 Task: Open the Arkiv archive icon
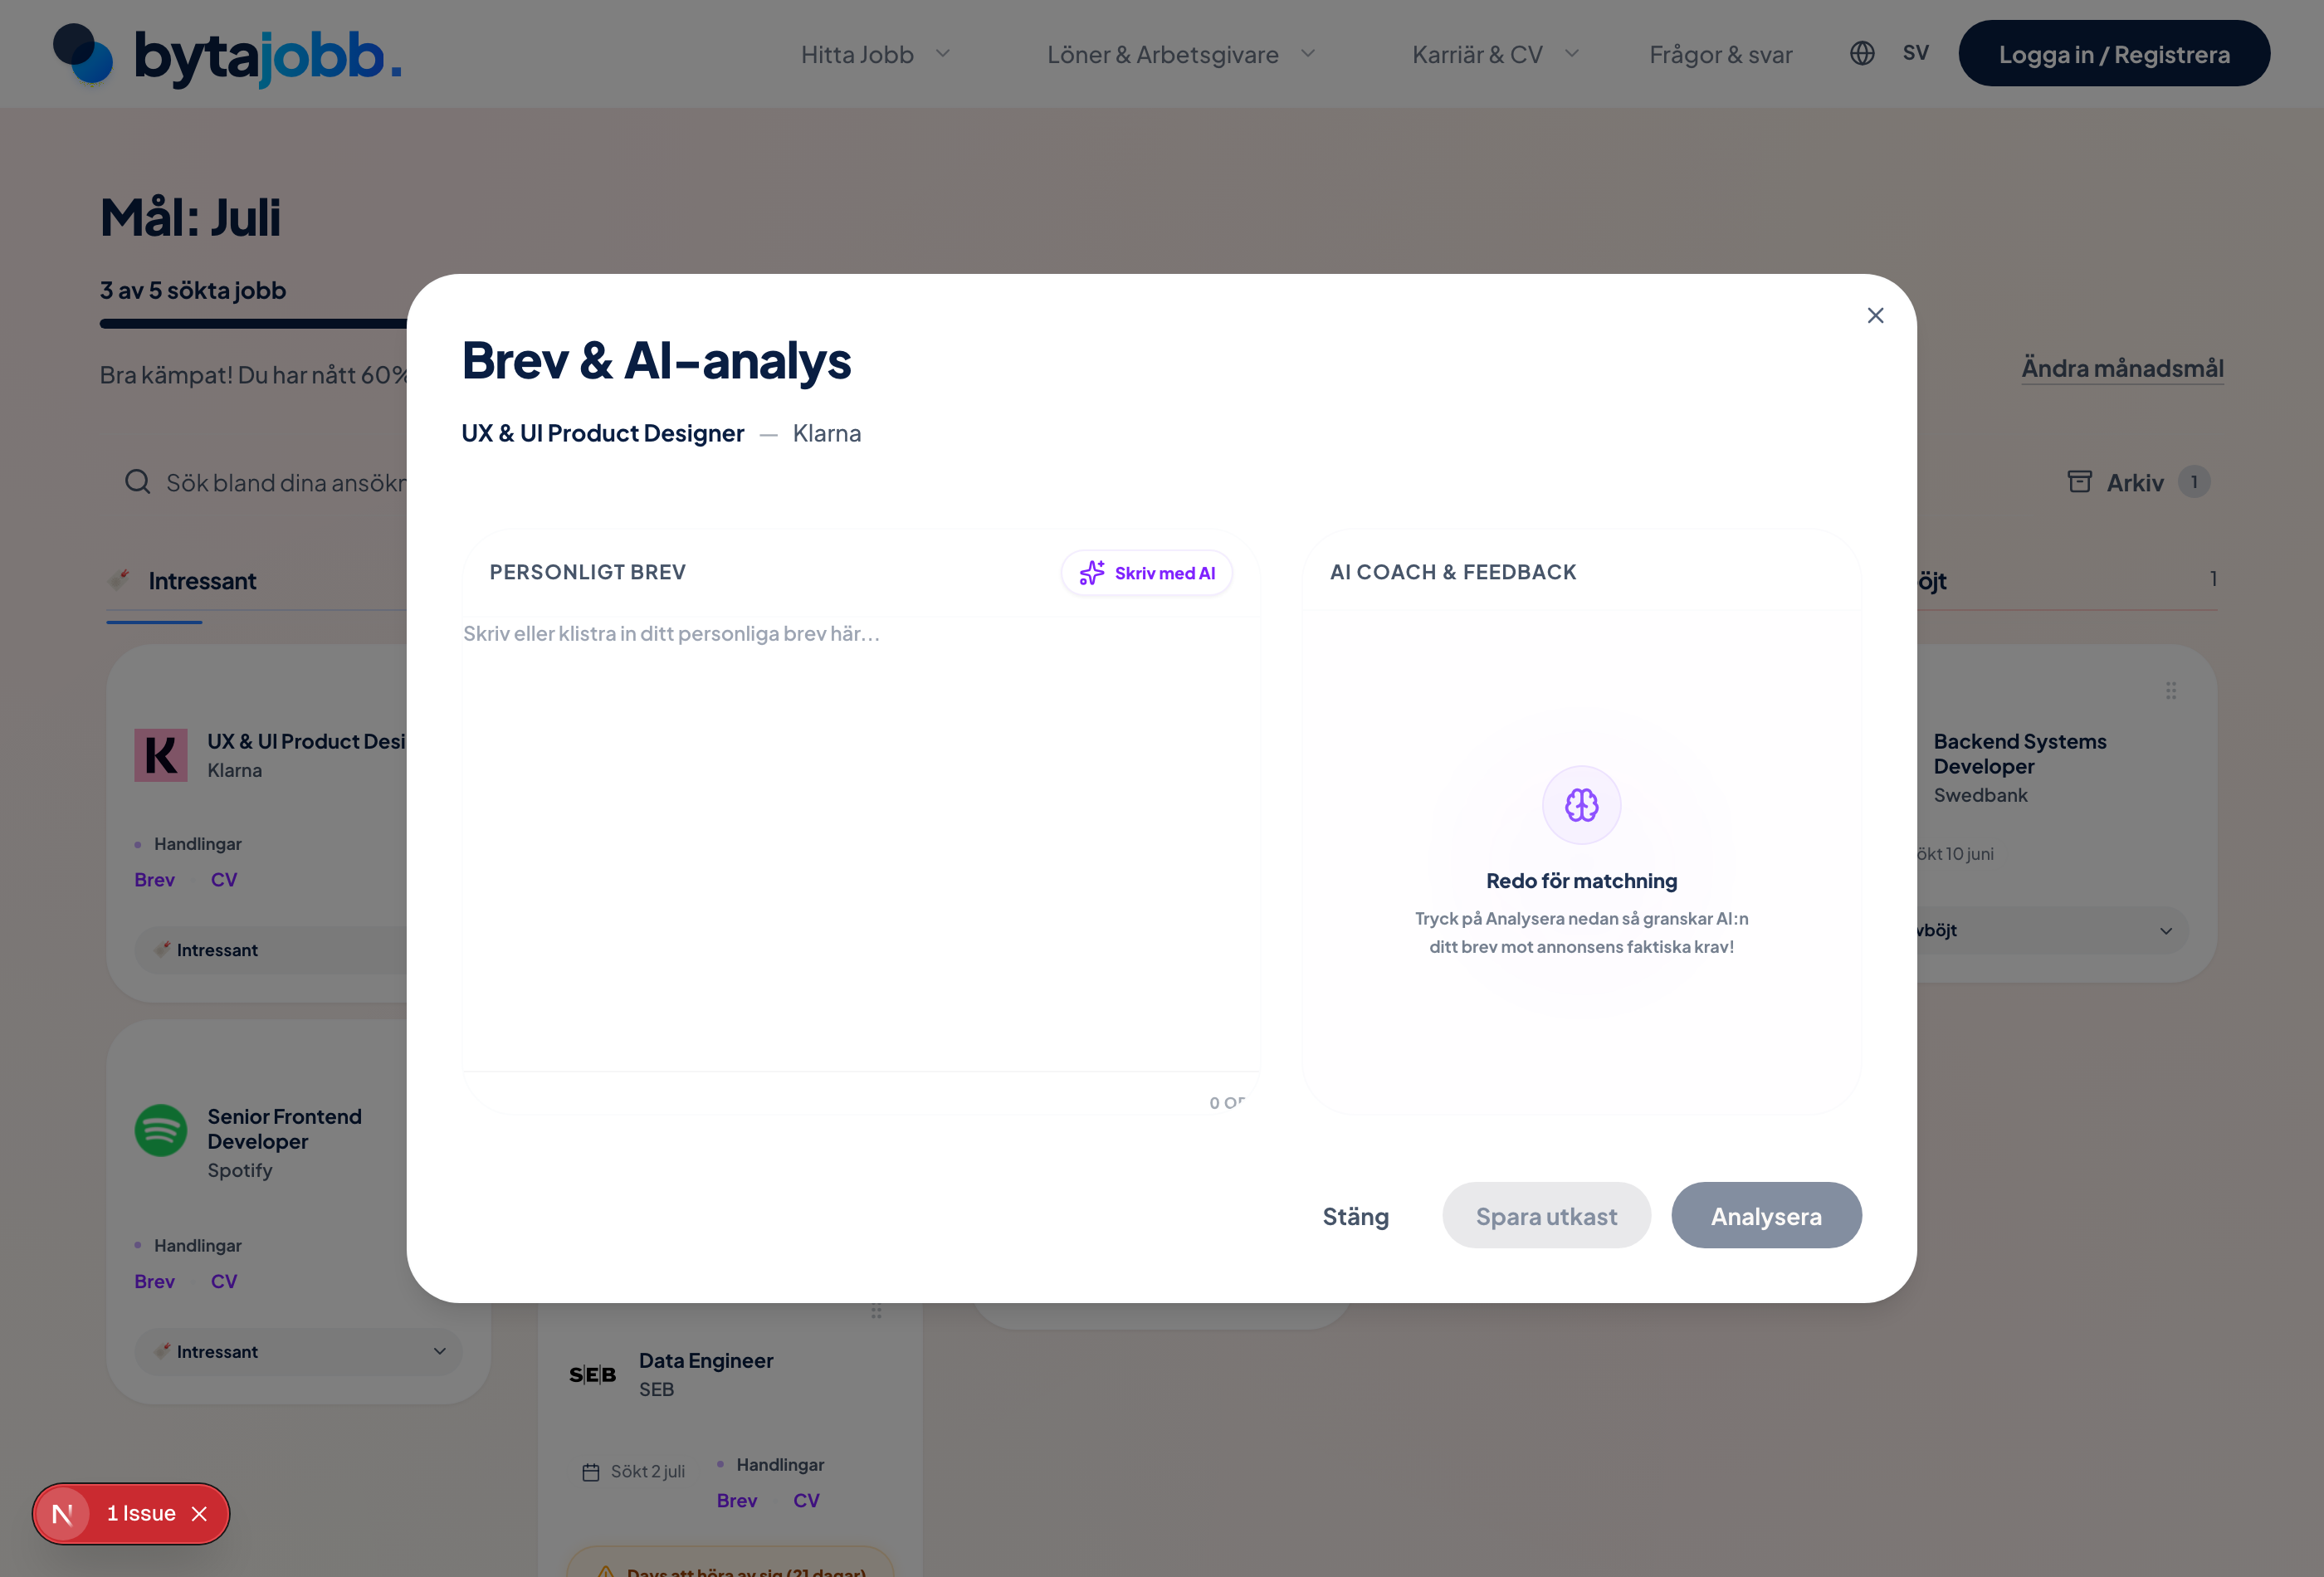click(x=2080, y=482)
